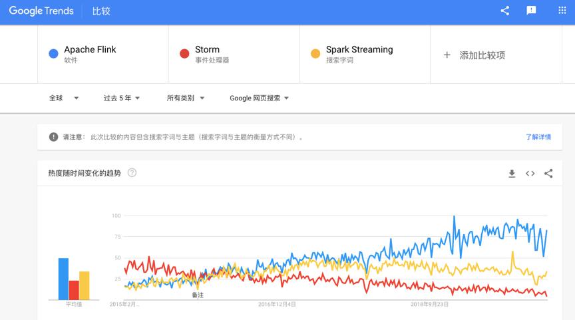Screen dimensions: 575x320
Task: Open the Google 网页搜索 search type dropdown
Action: [259, 98]
